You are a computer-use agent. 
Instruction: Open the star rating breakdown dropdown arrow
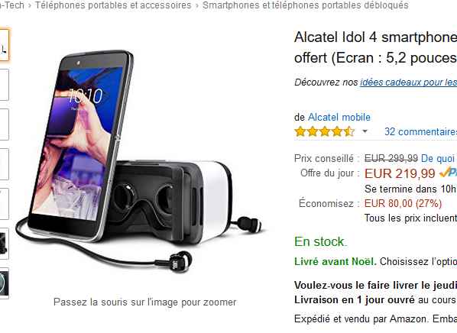point(365,131)
